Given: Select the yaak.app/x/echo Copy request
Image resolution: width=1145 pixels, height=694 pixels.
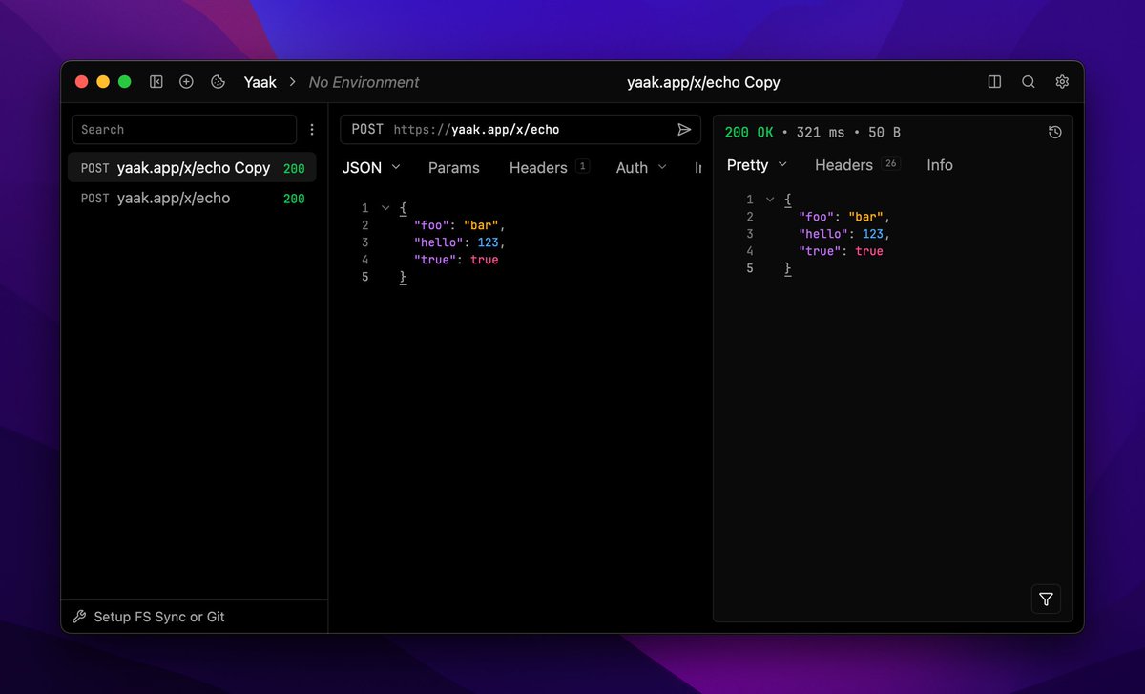Looking at the screenshot, I should (192, 168).
